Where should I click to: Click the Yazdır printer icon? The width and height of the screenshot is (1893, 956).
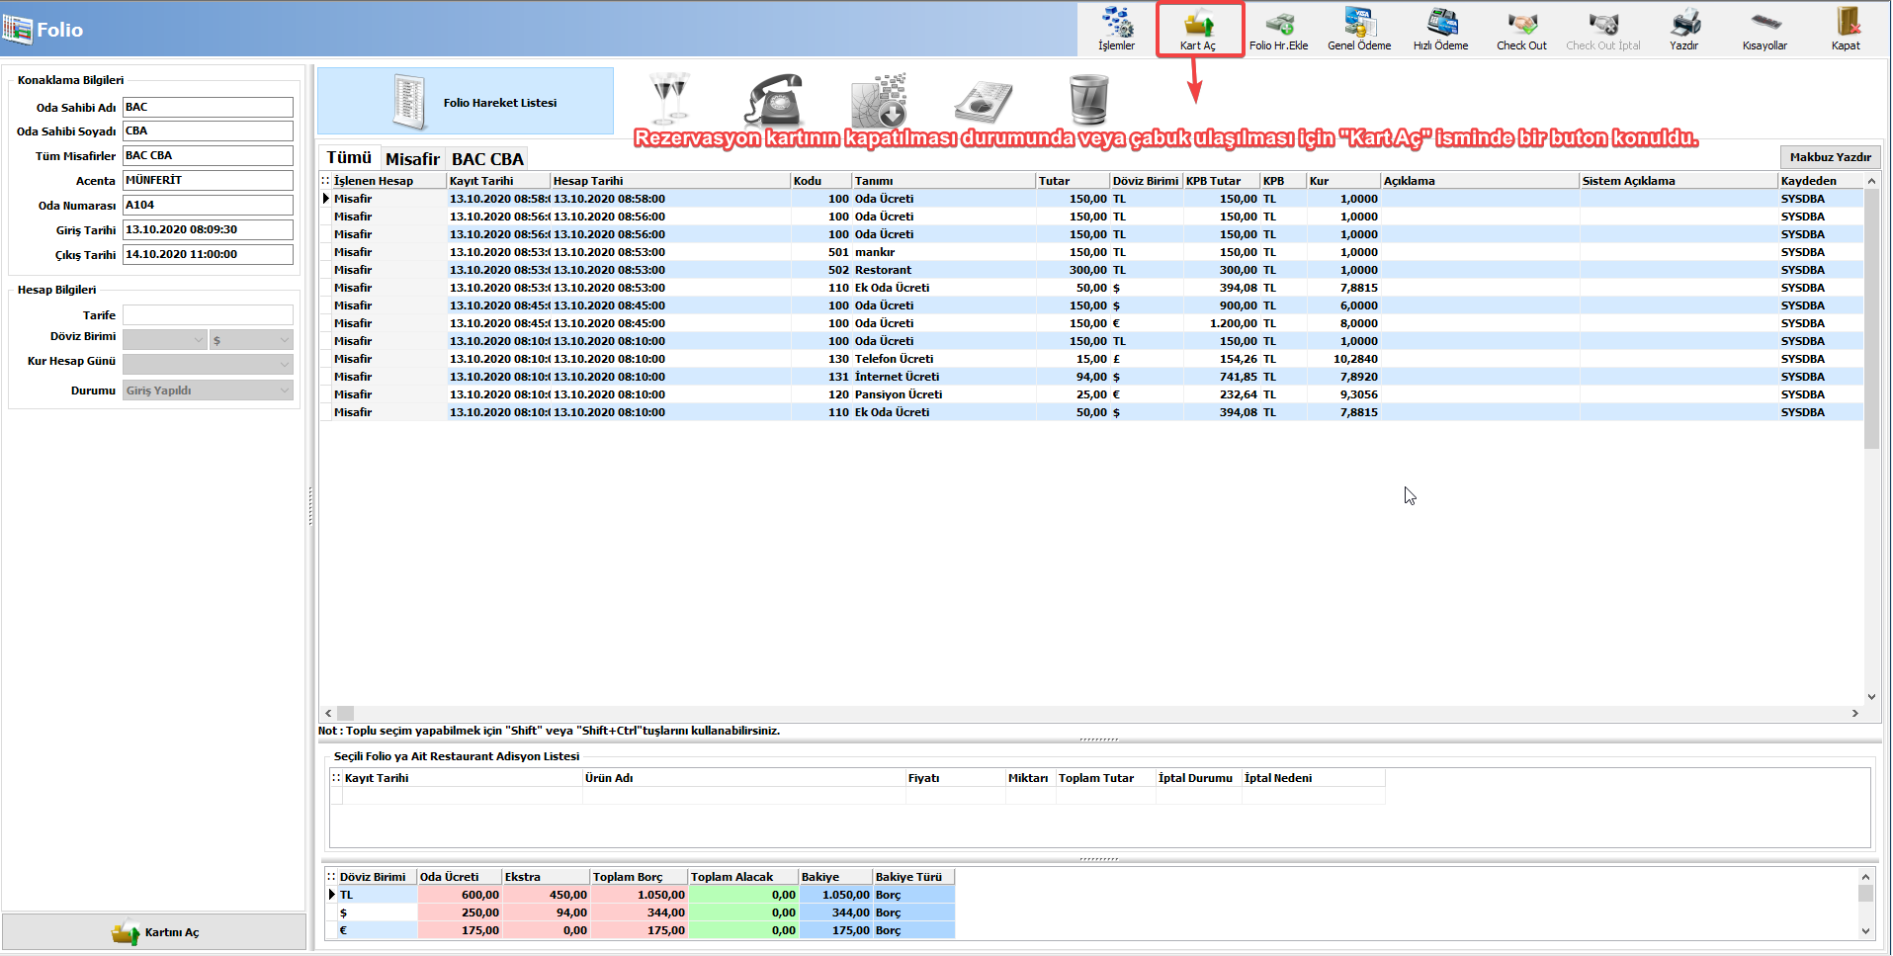(x=1684, y=29)
